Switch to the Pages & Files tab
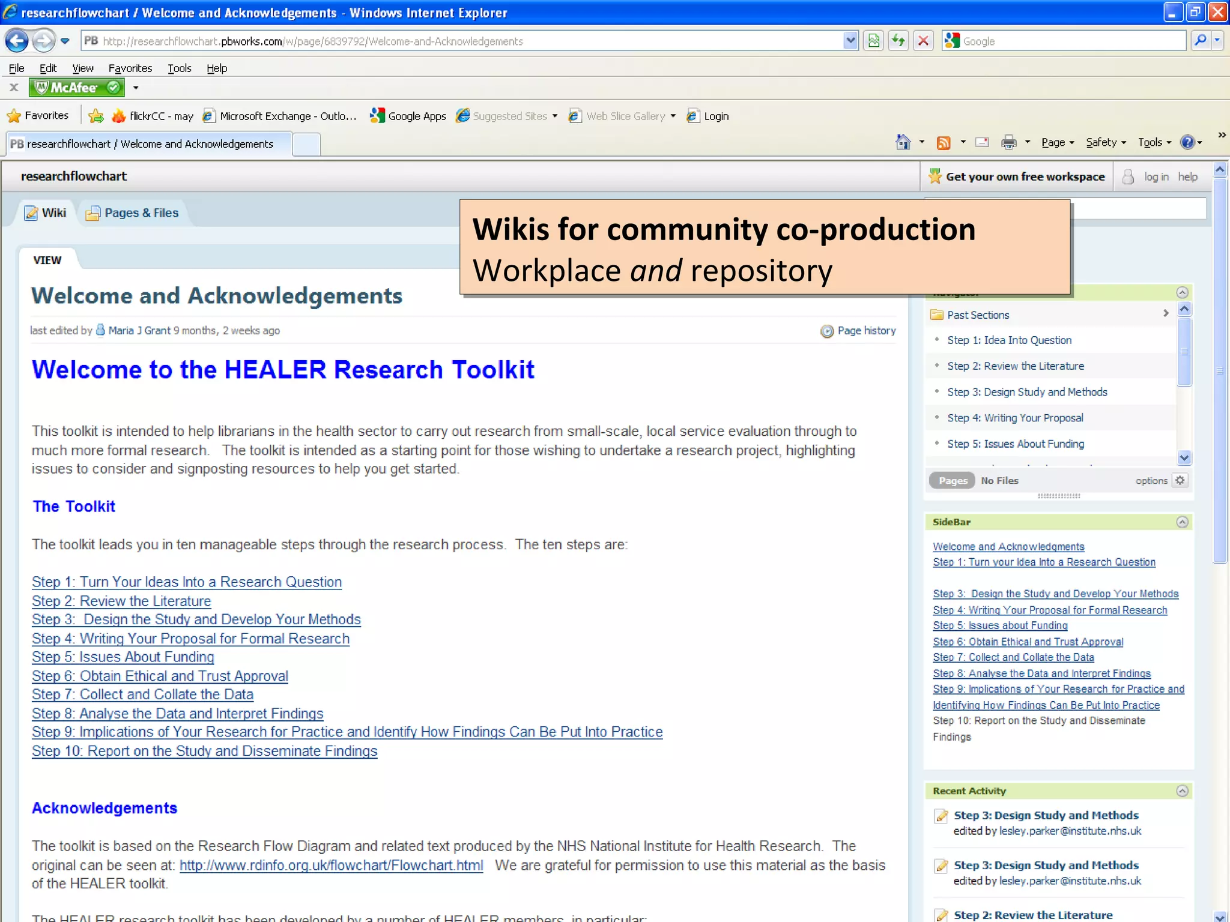The height and width of the screenshot is (922, 1230). pyautogui.click(x=132, y=212)
